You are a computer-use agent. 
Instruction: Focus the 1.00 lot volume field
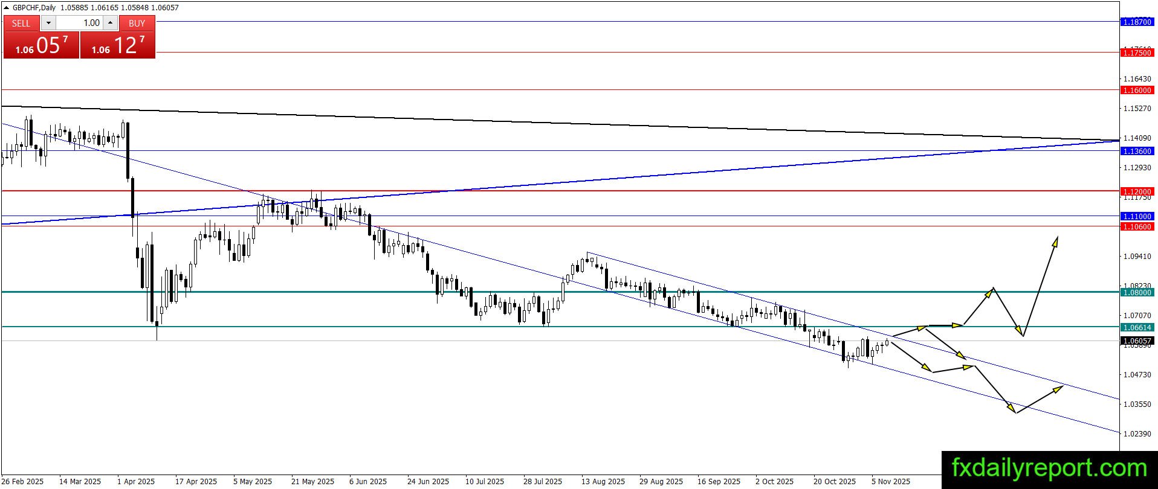pos(79,23)
